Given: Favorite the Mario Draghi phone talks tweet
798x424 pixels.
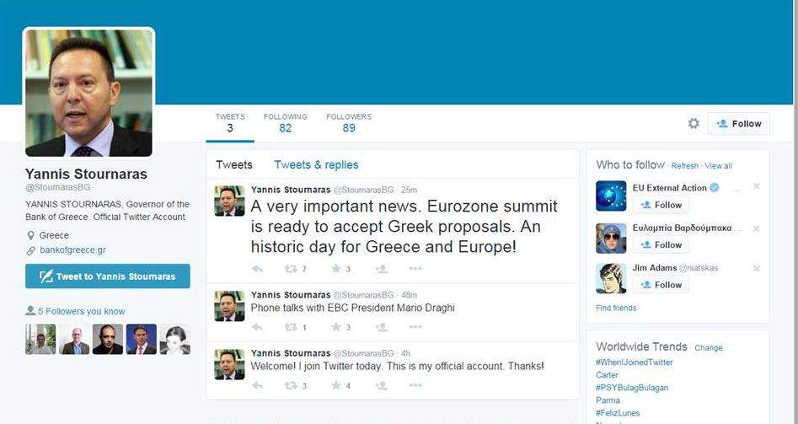Looking at the screenshot, I should (335, 327).
